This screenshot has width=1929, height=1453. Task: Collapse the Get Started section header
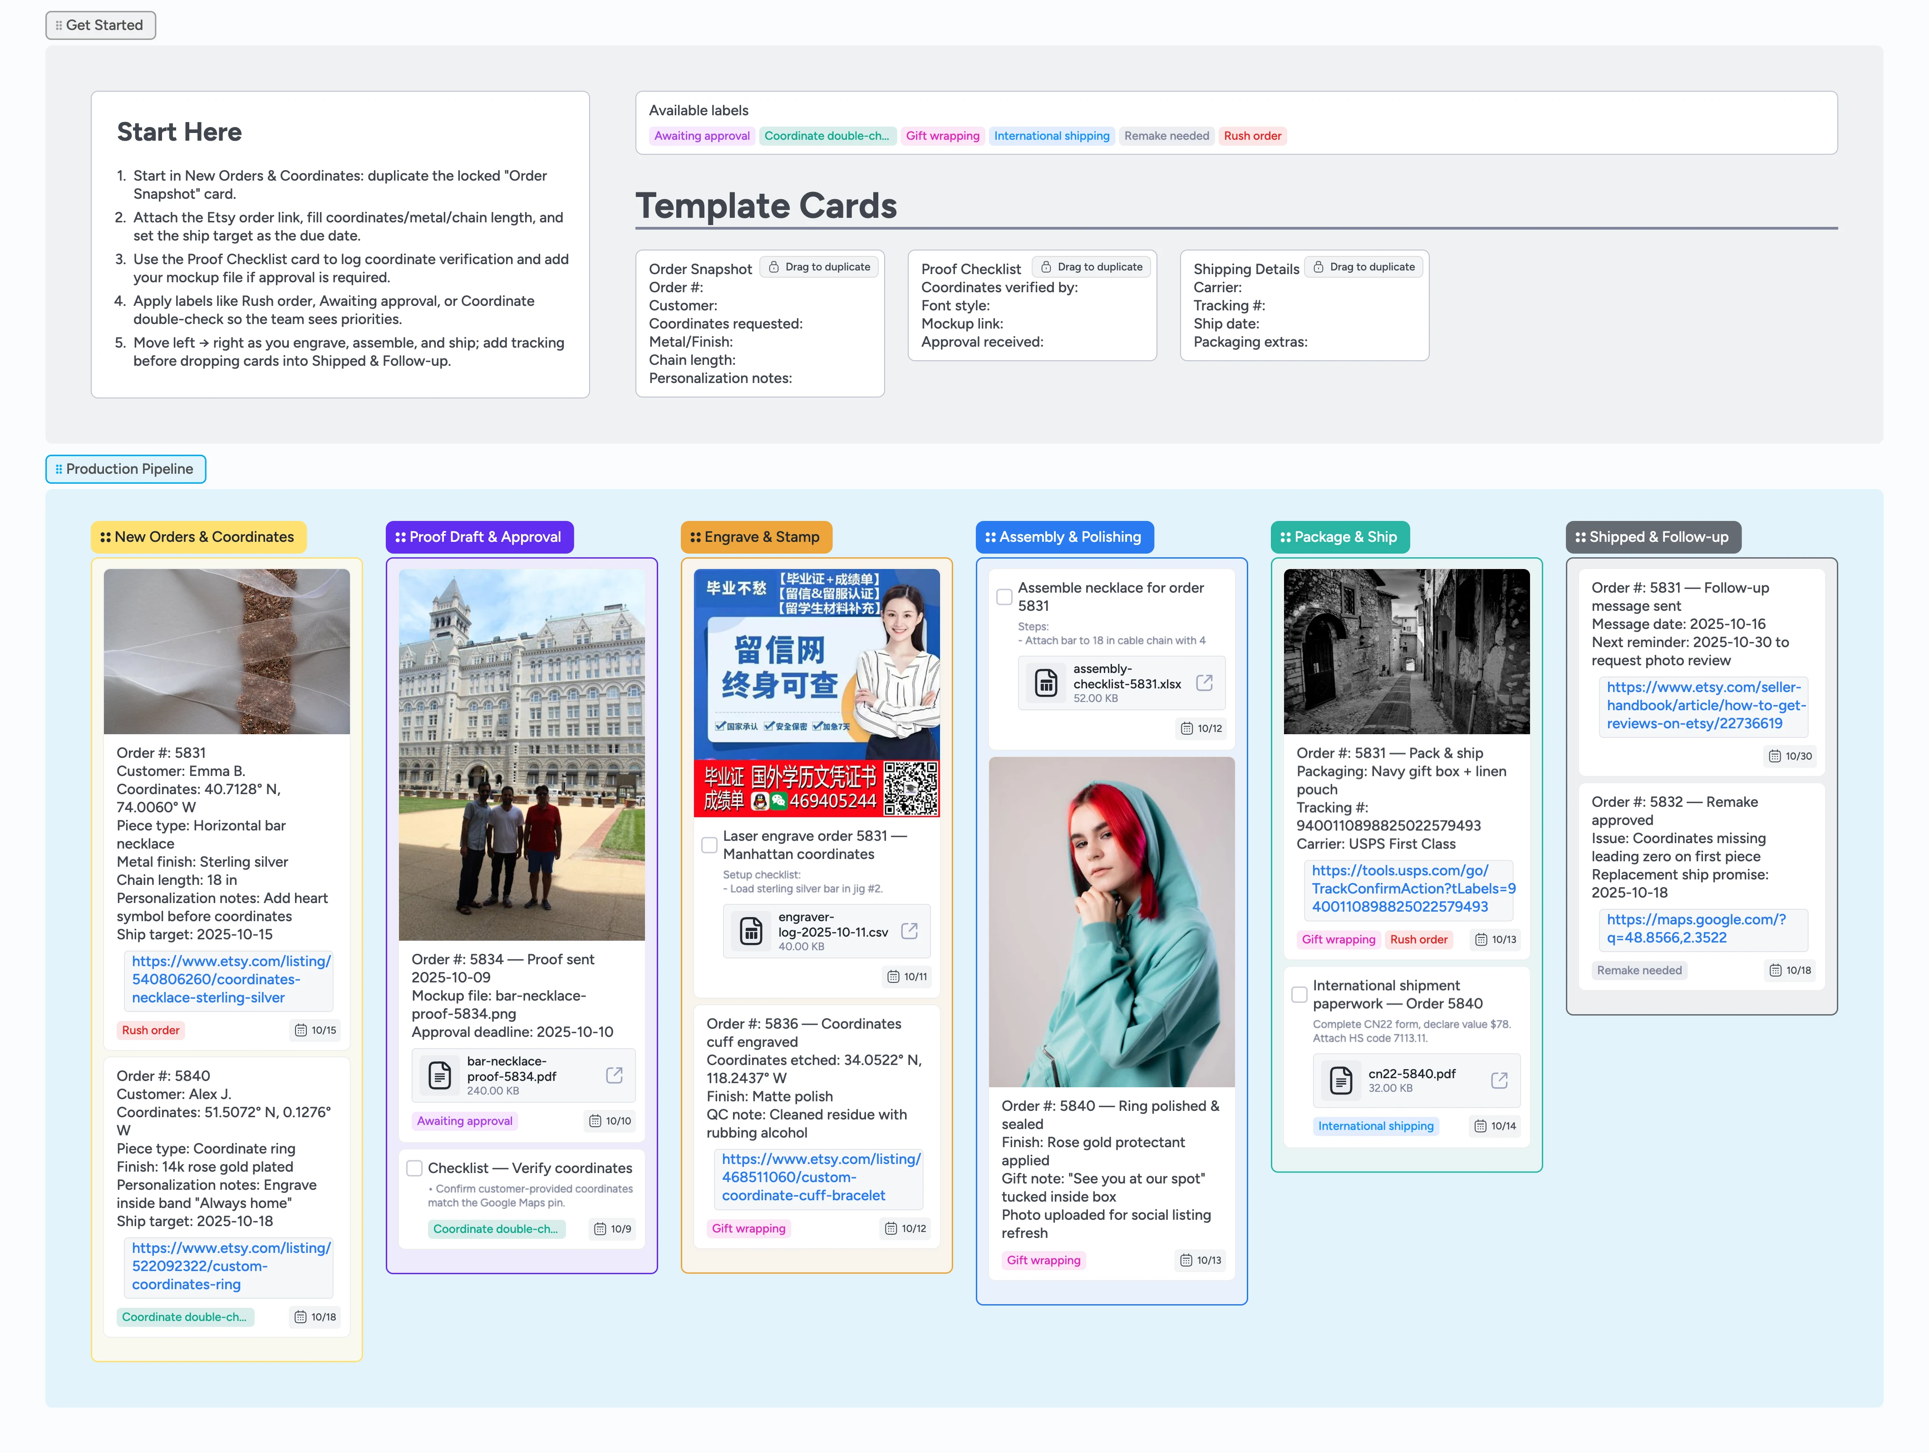coord(100,25)
